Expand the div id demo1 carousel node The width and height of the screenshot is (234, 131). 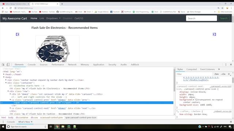pyautogui.click(x=10, y=94)
